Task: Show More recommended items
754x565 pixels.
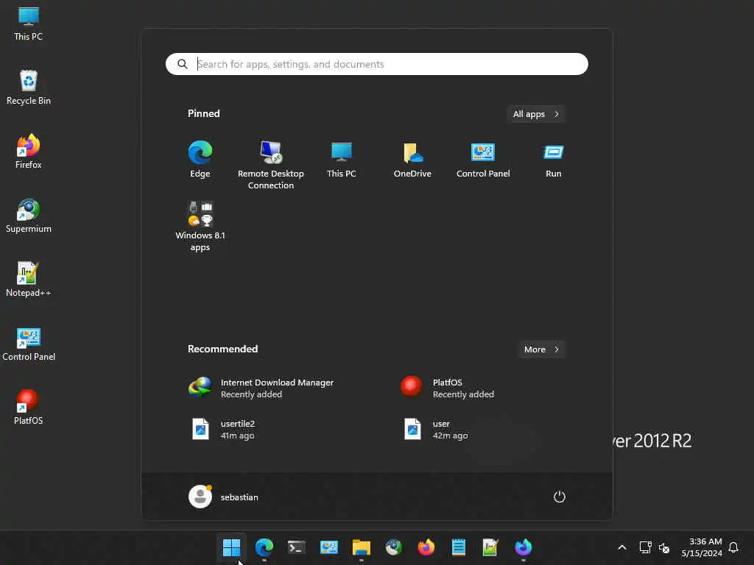Action: 541,349
